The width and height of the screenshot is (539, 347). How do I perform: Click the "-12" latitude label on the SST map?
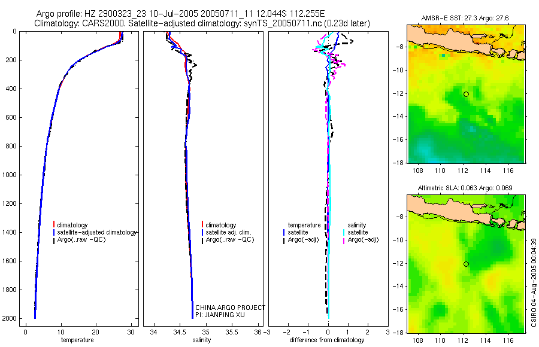pyautogui.click(x=398, y=93)
